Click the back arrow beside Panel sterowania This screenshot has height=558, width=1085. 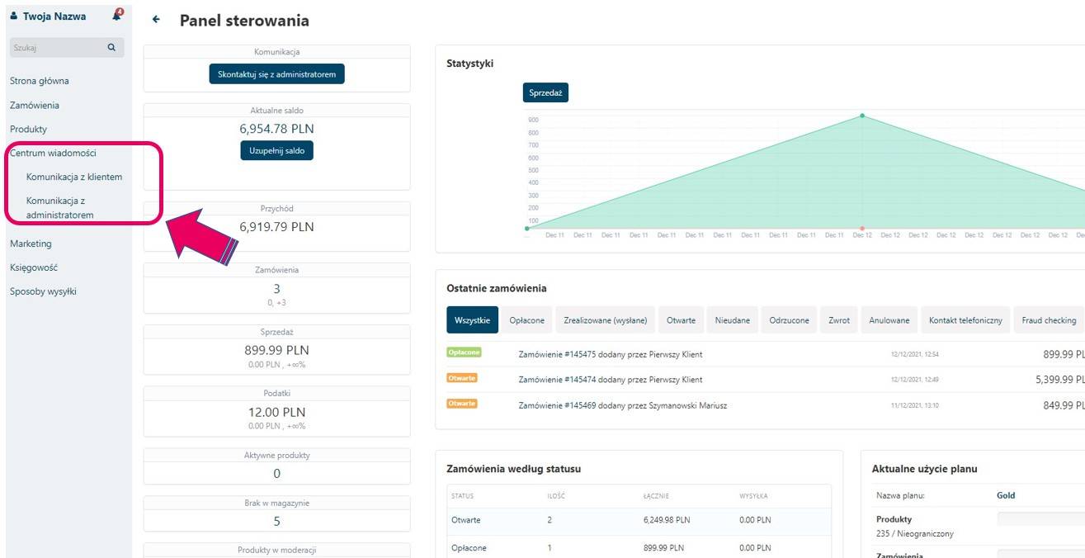pos(156,20)
